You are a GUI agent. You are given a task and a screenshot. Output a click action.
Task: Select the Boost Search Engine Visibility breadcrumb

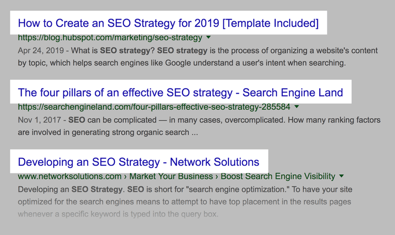point(278,176)
